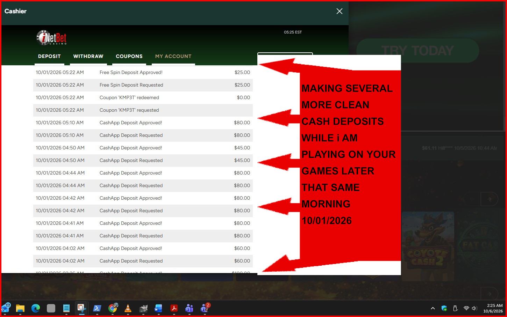Image resolution: width=507 pixels, height=317 pixels.
Task: Expand the hidden system tray icons
Action: pos(433,308)
